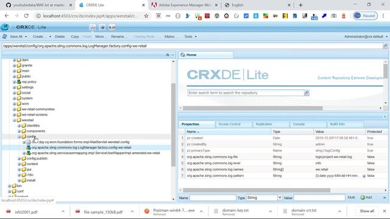Open the property Type combo box arrow

click(280, 197)
